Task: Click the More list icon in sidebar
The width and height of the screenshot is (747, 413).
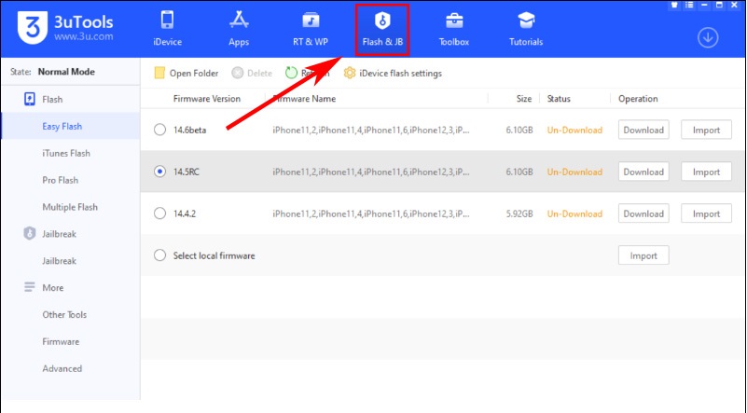Action: pyautogui.click(x=30, y=287)
